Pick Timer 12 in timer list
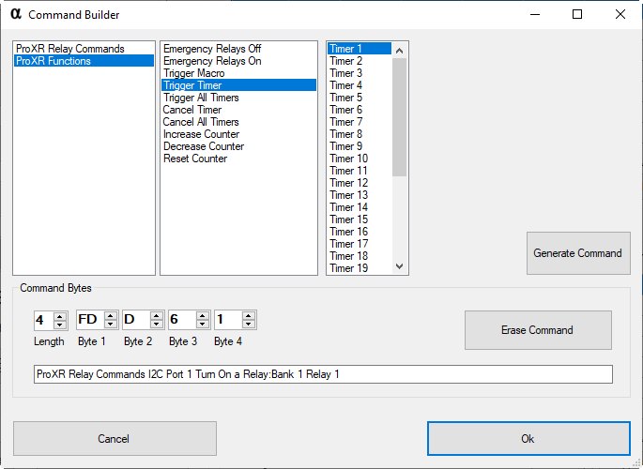 click(360, 183)
